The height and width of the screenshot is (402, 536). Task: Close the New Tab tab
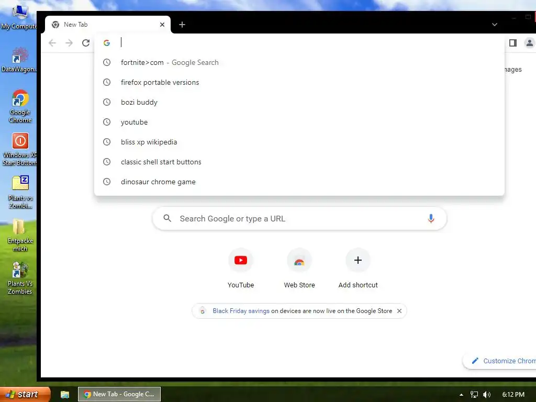point(162,25)
